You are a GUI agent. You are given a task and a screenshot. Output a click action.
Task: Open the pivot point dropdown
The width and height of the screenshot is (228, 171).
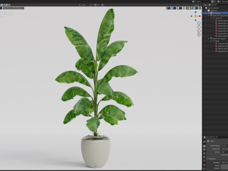click(x=92, y=5)
